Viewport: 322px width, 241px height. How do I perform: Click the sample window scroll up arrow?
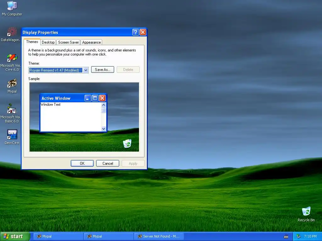point(103,105)
